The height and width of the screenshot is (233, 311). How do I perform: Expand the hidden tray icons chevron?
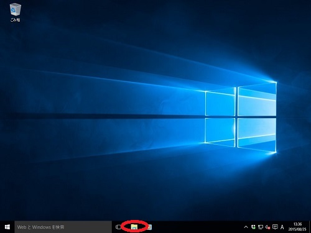(x=246, y=227)
